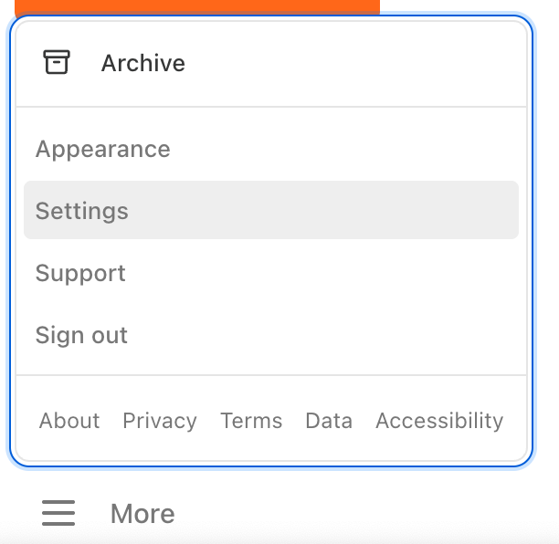The width and height of the screenshot is (559, 544).
Task: Collapse the menu via More label
Action: (142, 514)
